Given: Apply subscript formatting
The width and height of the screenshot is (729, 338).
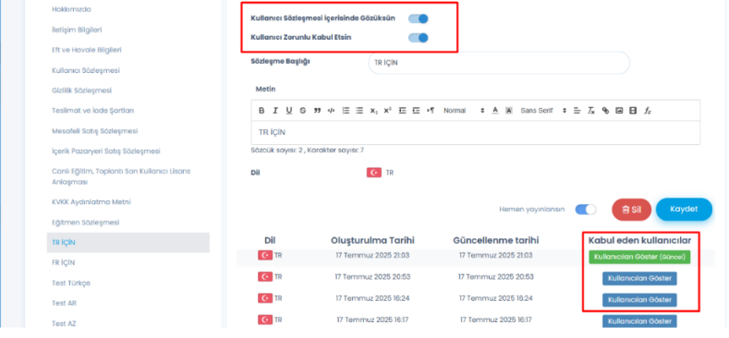Looking at the screenshot, I should [x=374, y=111].
